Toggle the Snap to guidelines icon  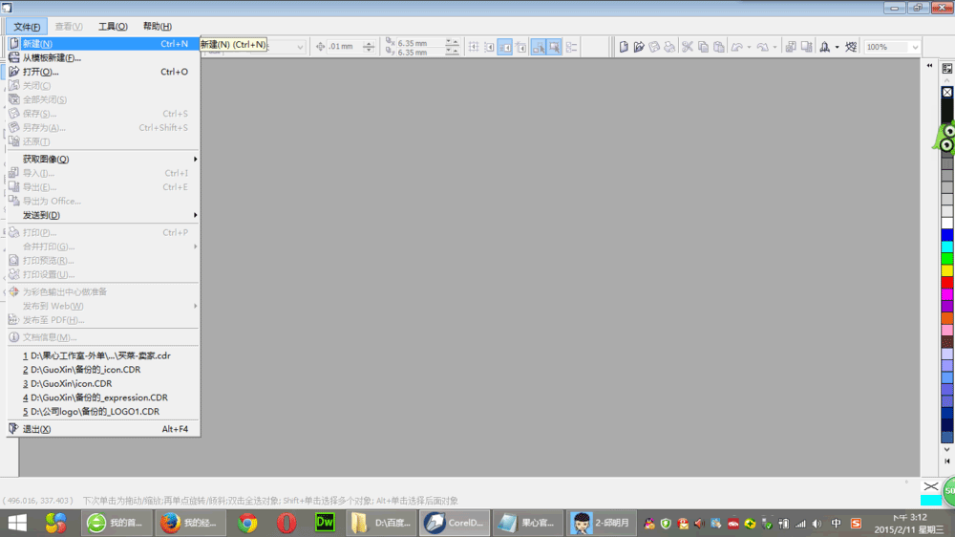tap(489, 47)
